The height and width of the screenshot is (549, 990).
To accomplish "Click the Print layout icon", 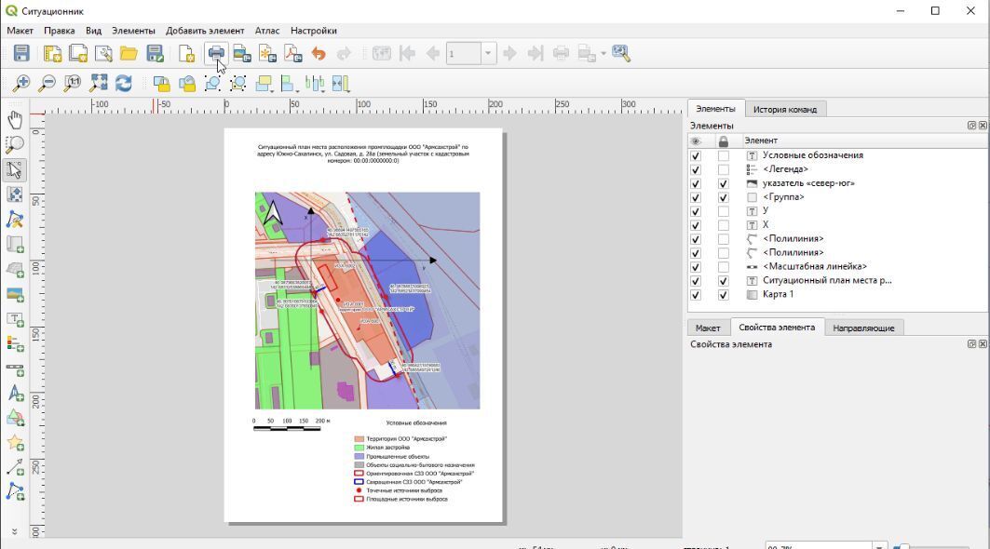I will tap(216, 54).
